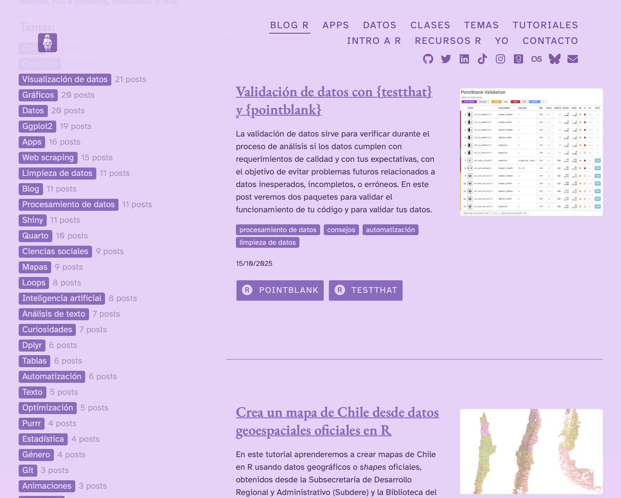The height and width of the screenshot is (498, 621).
Task: Open the Instagram icon link
Action: pyautogui.click(x=500, y=59)
